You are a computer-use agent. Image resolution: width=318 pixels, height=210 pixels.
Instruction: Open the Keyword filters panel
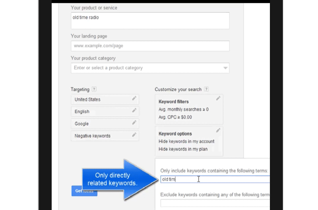189,109
